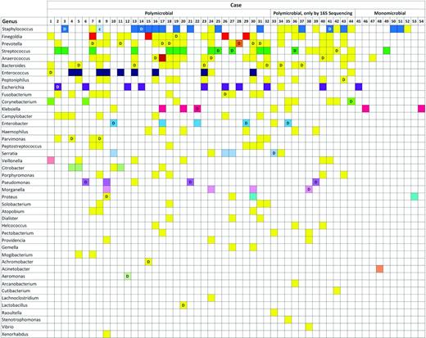
Task: Click the Mogibacterium genus label
Action: (17, 255)
